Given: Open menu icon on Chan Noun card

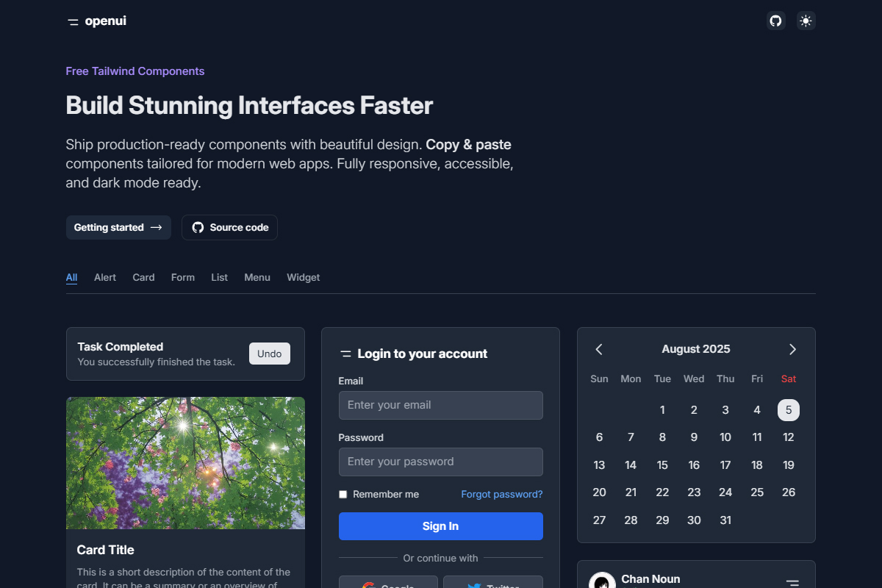Looking at the screenshot, I should [792, 582].
